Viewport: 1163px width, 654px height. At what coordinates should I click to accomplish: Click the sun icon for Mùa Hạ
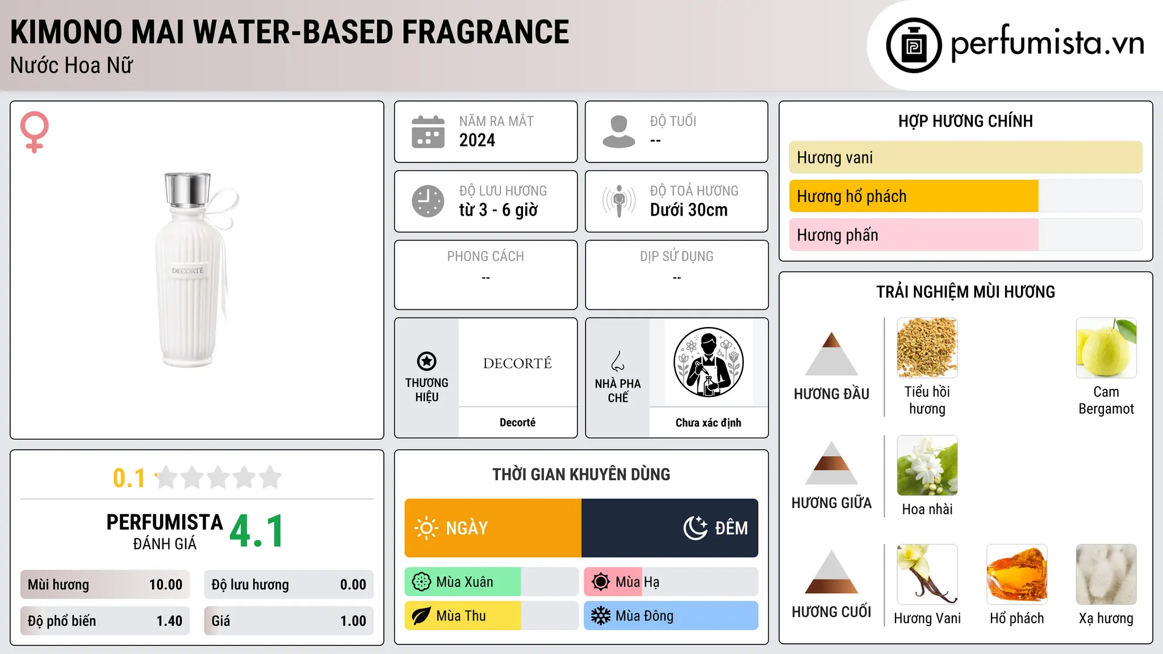(600, 582)
